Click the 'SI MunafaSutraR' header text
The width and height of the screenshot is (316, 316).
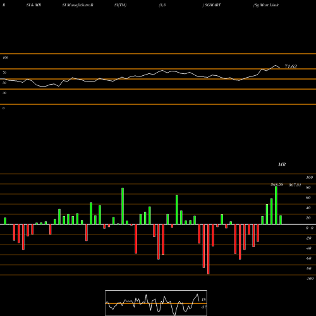coord(78,5)
